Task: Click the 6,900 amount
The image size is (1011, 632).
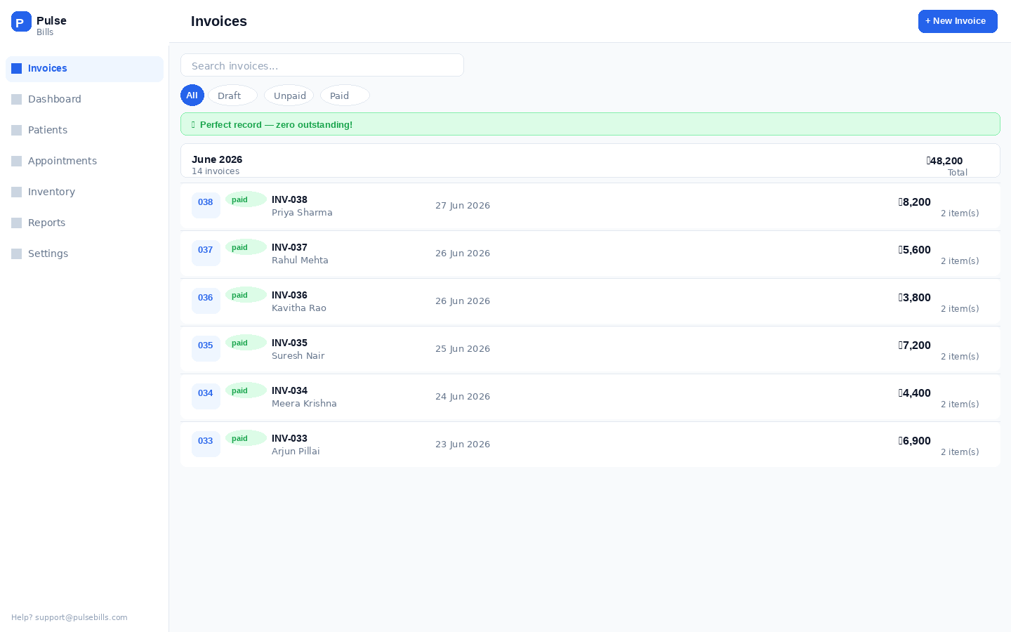Action: 915,441
